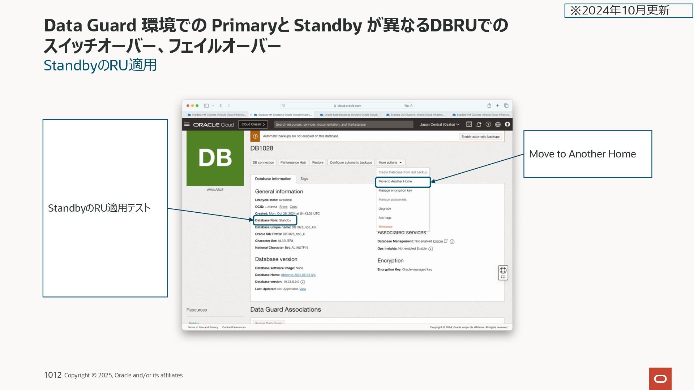Screen dimensions: 694x390
Task: Click info icon beside Database version
Action: tap(303, 282)
